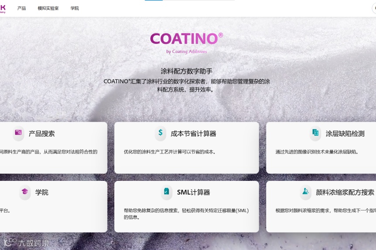This screenshot has width=376, height=250.
Task: Open the 学院 navigation menu item
Action: pos(75,8)
